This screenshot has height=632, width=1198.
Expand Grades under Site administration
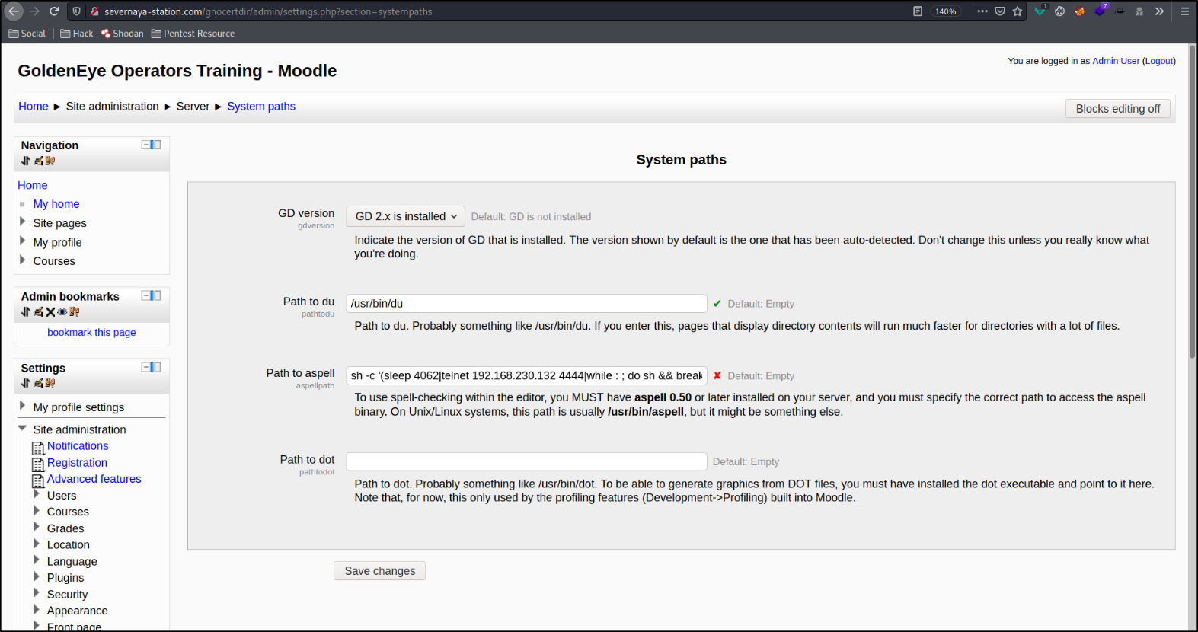[36, 527]
